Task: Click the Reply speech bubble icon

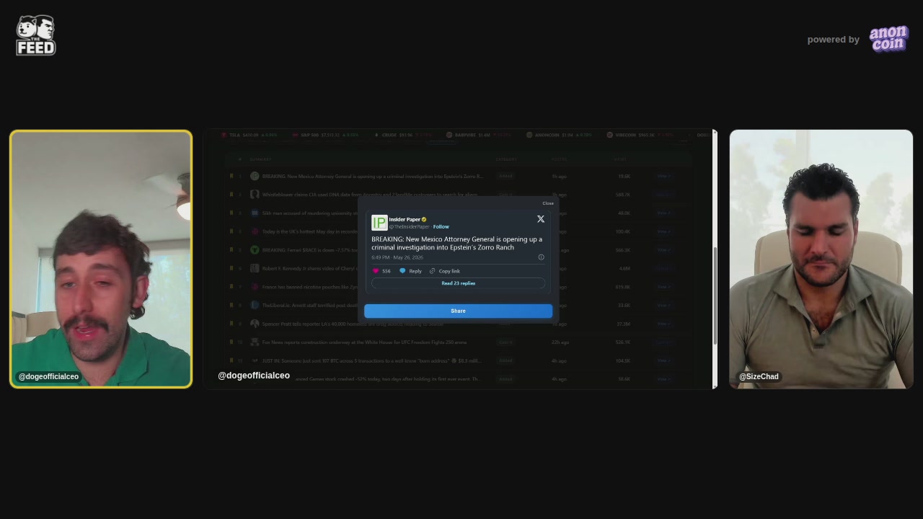Action: pyautogui.click(x=402, y=271)
